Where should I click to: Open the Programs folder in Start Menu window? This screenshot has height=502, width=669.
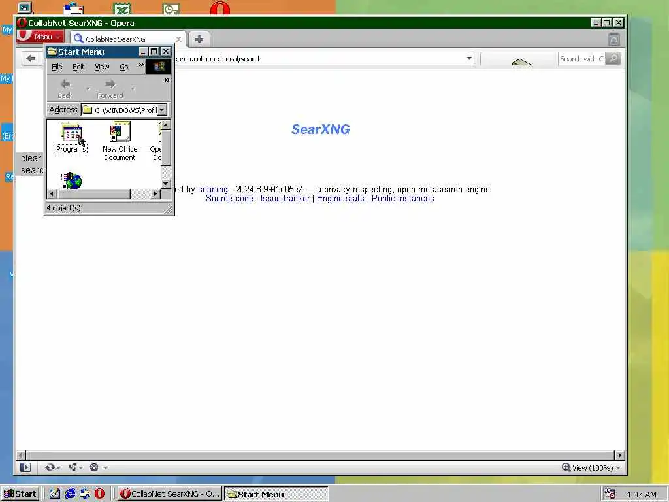click(71, 137)
